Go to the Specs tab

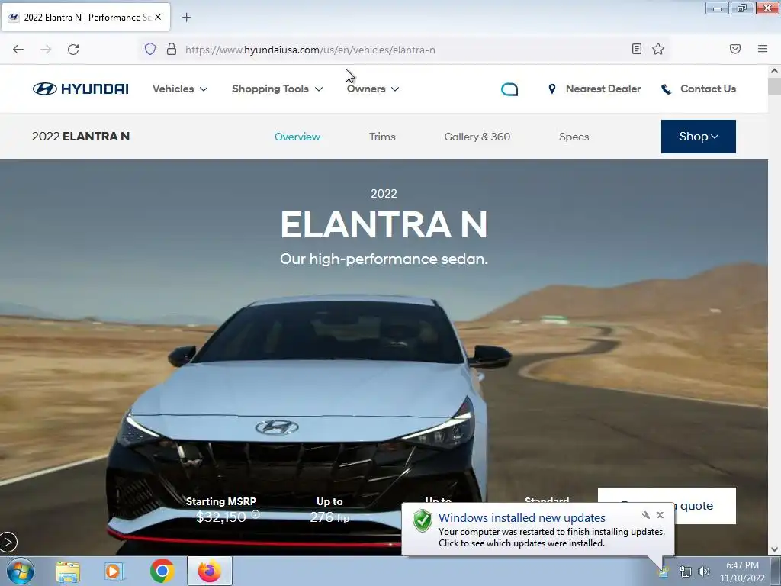[x=574, y=137]
